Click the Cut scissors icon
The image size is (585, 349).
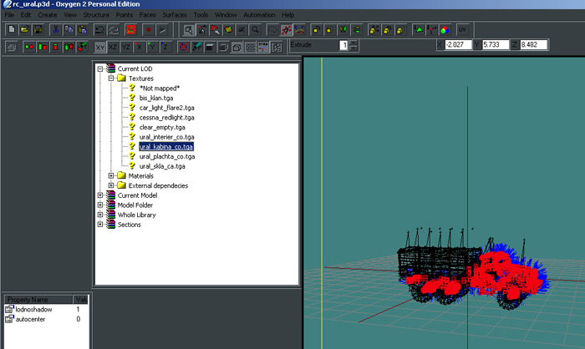point(55,30)
